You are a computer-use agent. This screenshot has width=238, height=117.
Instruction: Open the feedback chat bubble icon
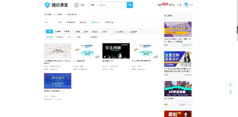click(230, 85)
